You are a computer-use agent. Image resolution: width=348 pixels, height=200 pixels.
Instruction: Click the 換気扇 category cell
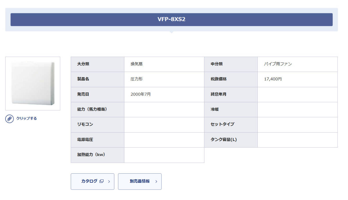click(137, 64)
